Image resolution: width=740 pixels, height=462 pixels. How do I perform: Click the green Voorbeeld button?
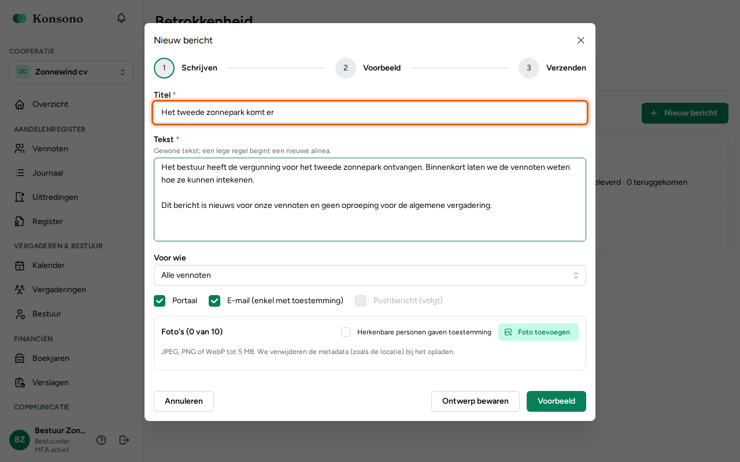click(x=556, y=401)
